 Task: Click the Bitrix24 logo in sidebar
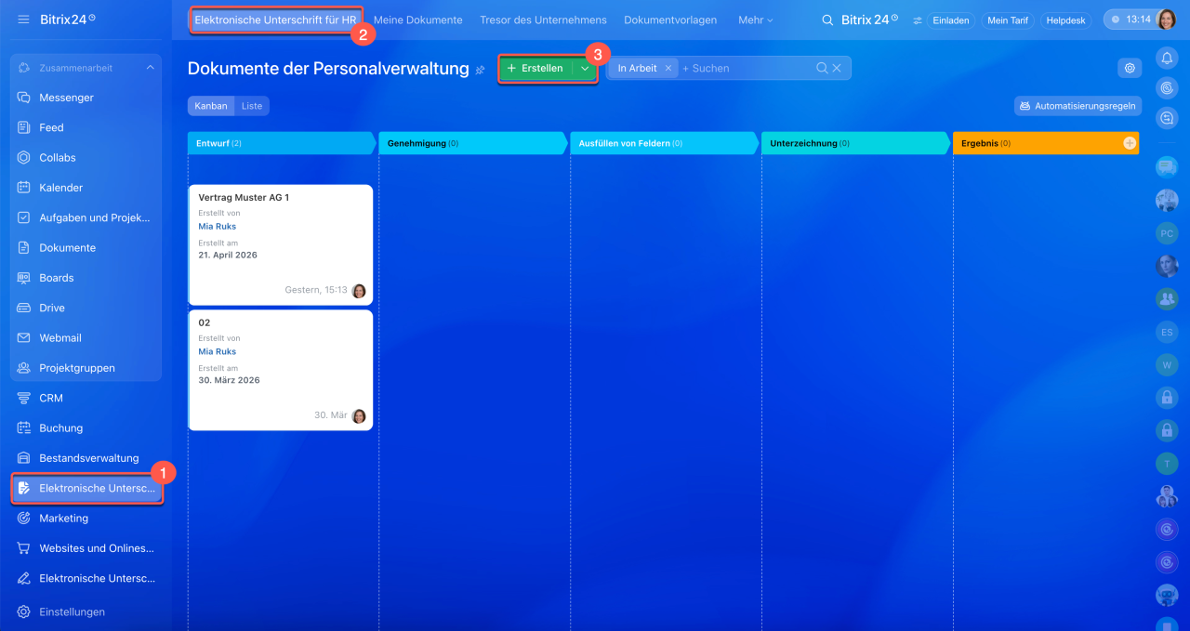click(x=67, y=19)
